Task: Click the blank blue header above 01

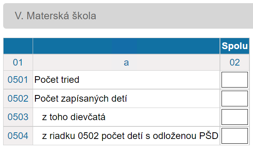Action: 18,46
